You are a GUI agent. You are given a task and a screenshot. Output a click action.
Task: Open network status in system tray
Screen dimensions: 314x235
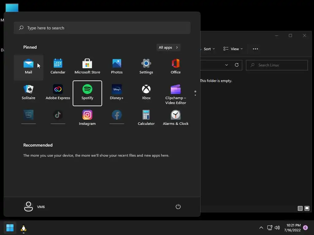pyautogui.click(x=270, y=228)
